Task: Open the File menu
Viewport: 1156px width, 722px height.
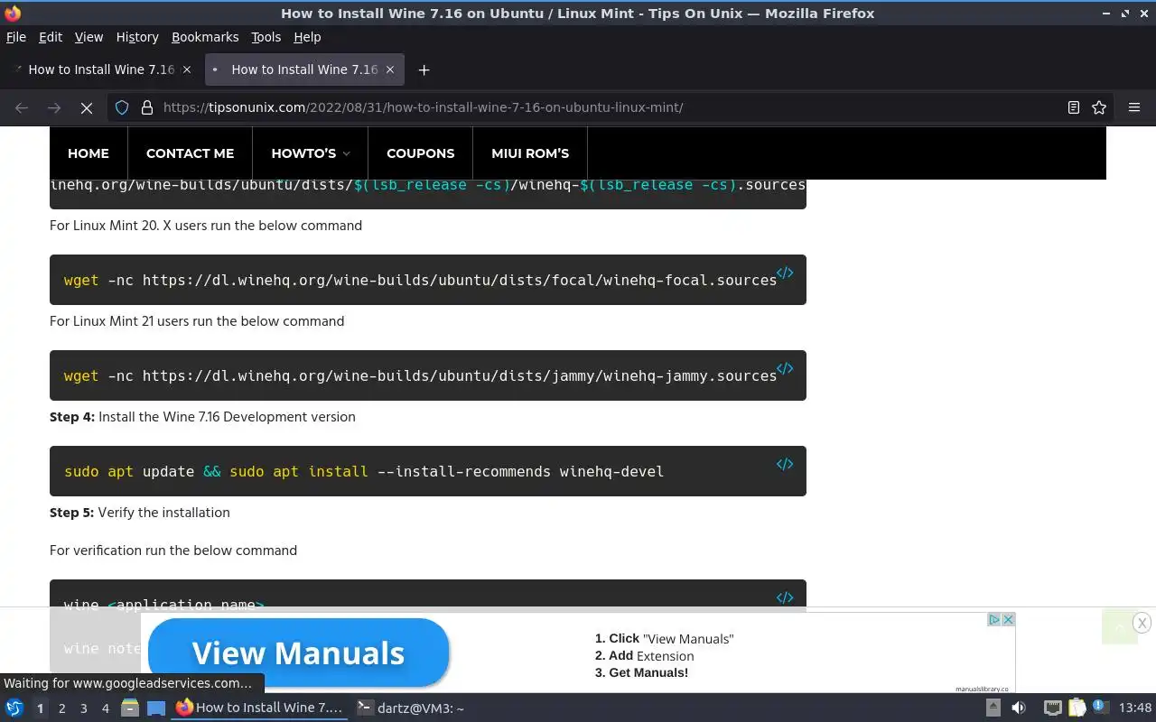Action: [x=16, y=37]
